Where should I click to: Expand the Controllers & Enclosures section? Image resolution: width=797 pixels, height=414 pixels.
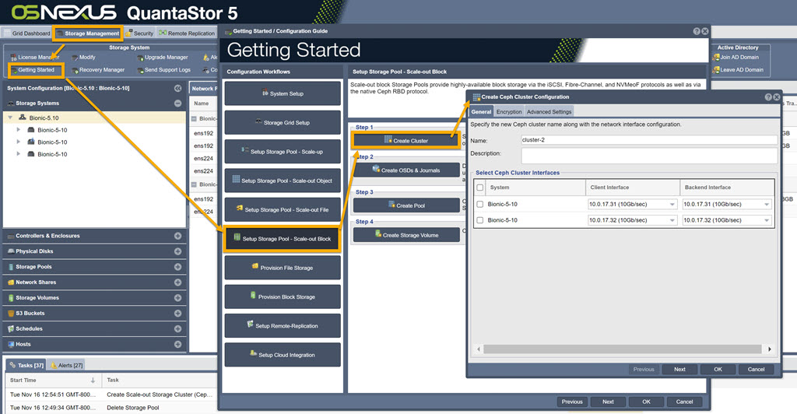[178, 236]
